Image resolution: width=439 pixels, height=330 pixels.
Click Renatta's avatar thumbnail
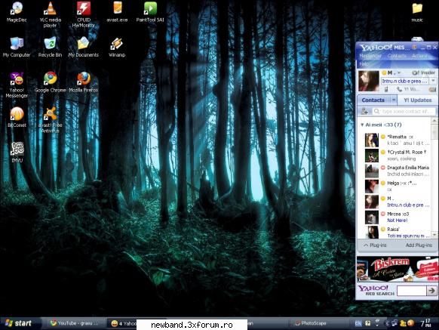pyautogui.click(x=372, y=140)
